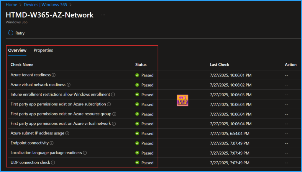Viewport: 302px width, 172px height.
Task: Click info icon beside Endpoint connectivity
Action: pos(52,143)
